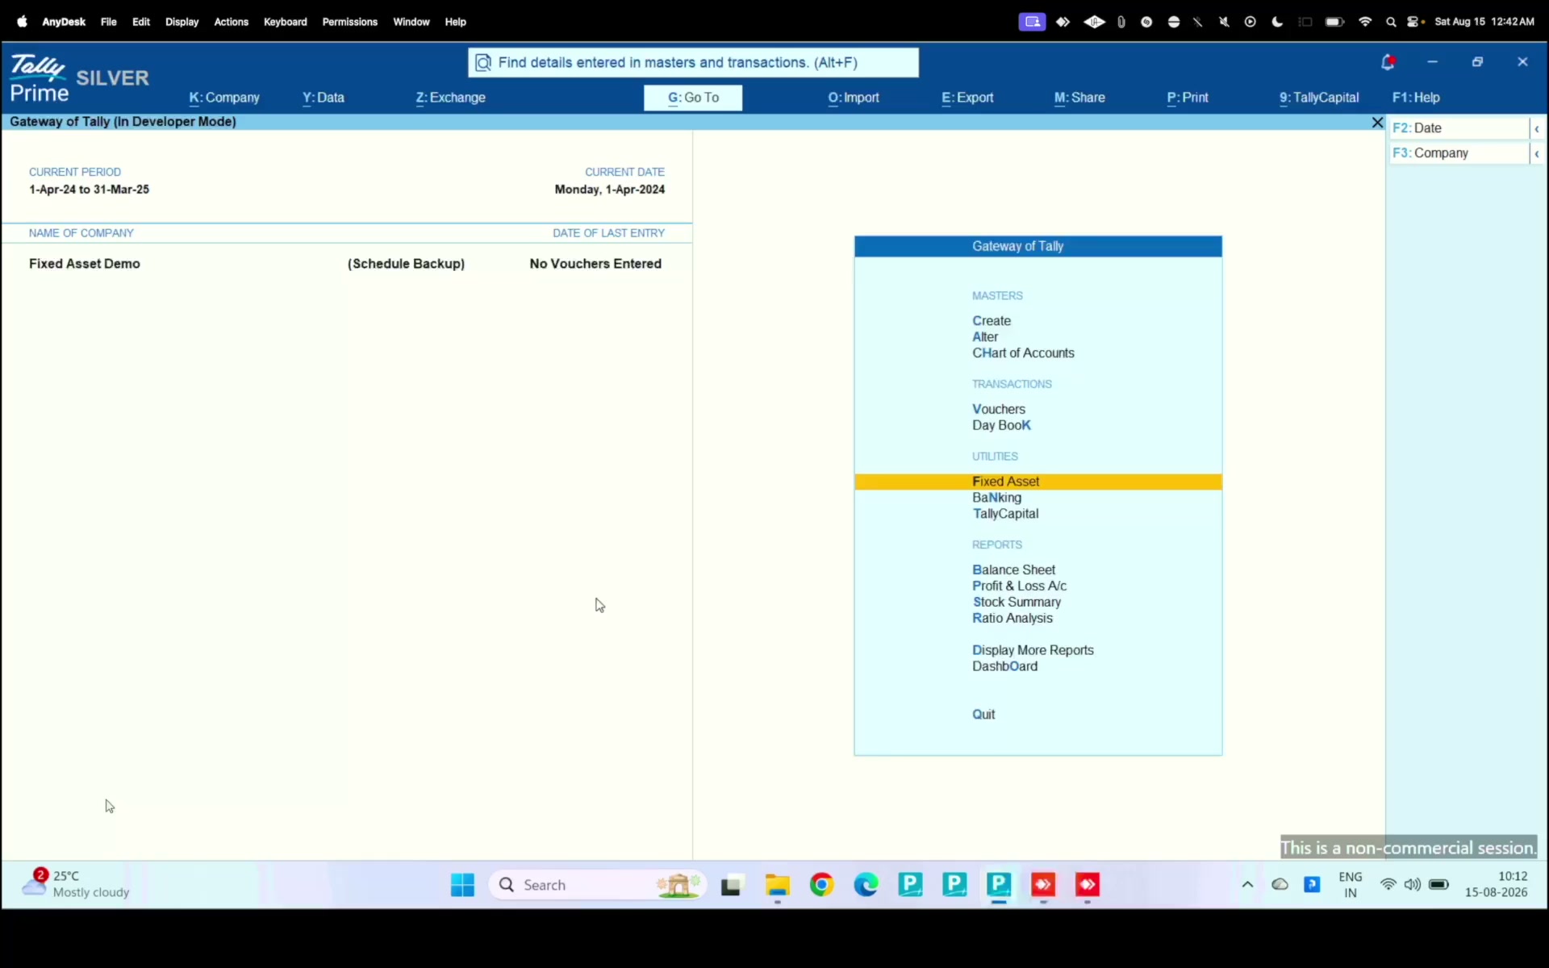The width and height of the screenshot is (1549, 968).
Task: Open Microsoft Edge from the taskbar
Action: 866,885
